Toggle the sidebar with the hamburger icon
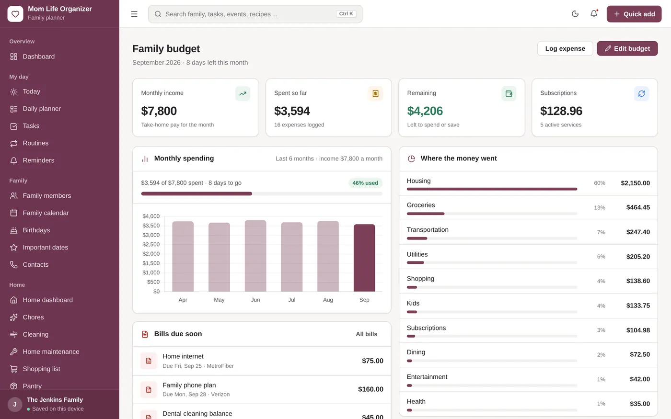Screen dimensions: 671x419 coord(134,14)
